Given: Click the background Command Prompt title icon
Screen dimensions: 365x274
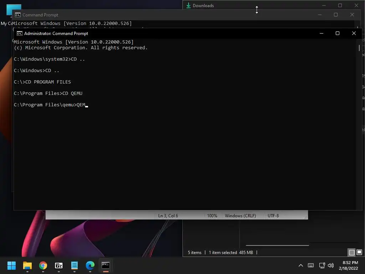Looking at the screenshot, I should pyautogui.click(x=18, y=15).
